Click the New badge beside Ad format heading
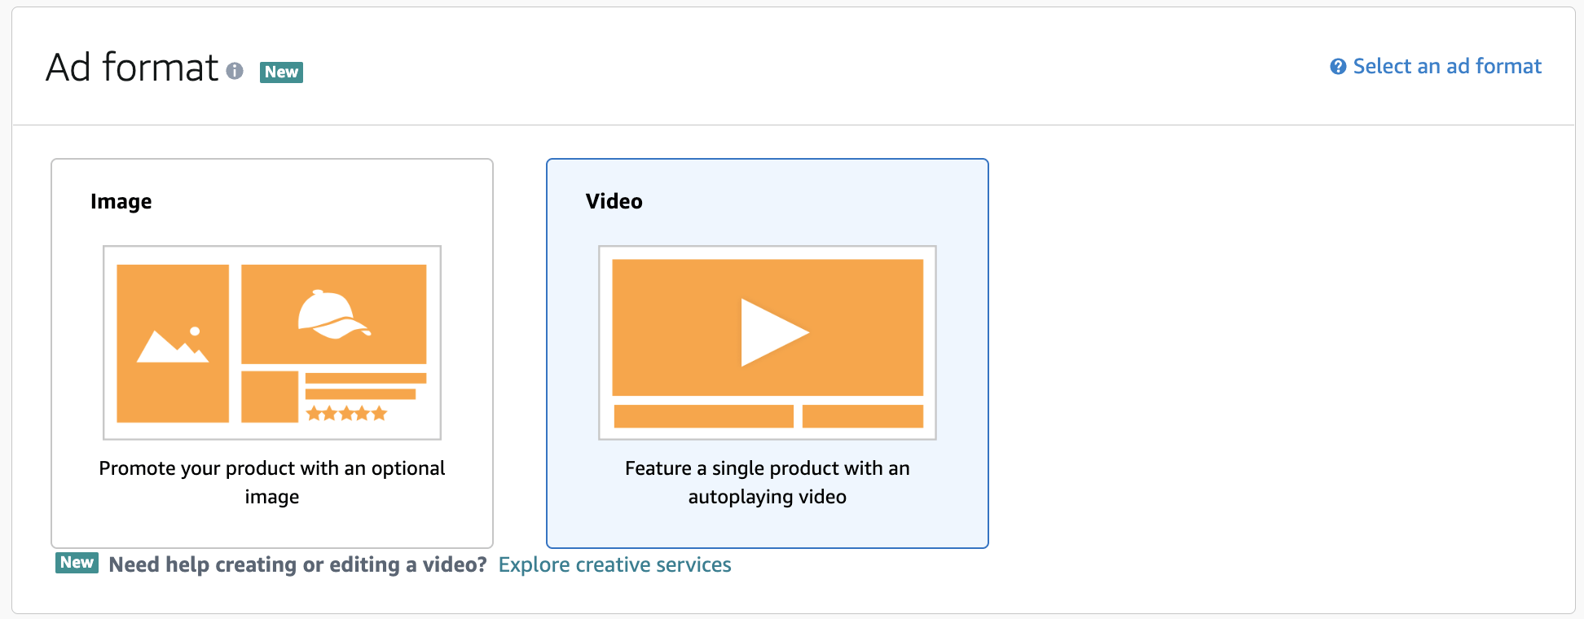 281,72
